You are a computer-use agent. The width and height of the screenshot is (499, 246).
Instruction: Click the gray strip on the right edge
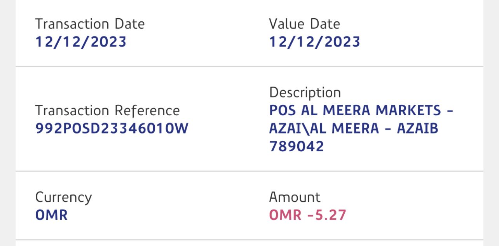point(491,123)
